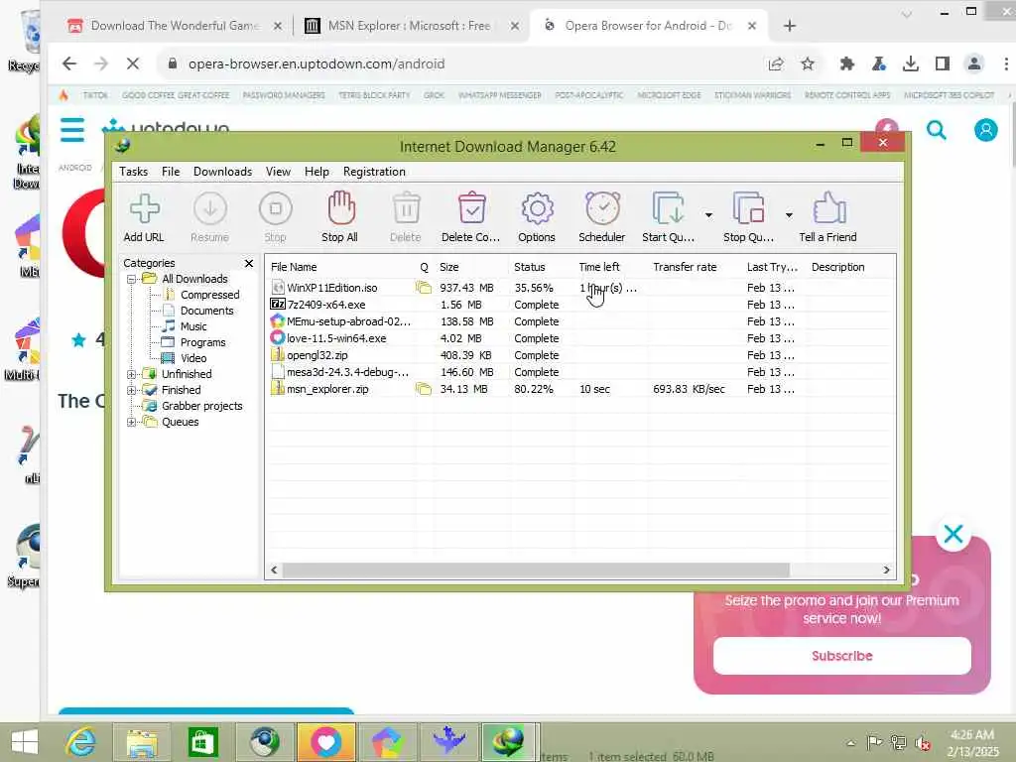1016x762 pixels.
Task: Expand the Unfinished category node
Action: 132,374
